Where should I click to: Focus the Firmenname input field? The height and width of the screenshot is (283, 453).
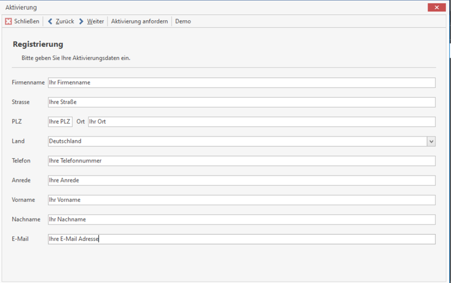[241, 83]
